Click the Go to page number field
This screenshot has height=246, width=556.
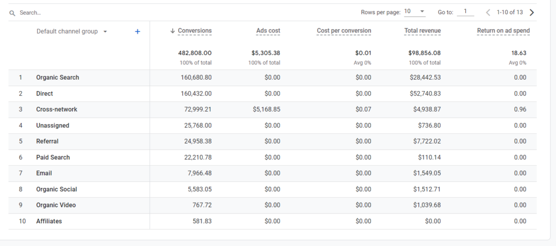(x=465, y=12)
